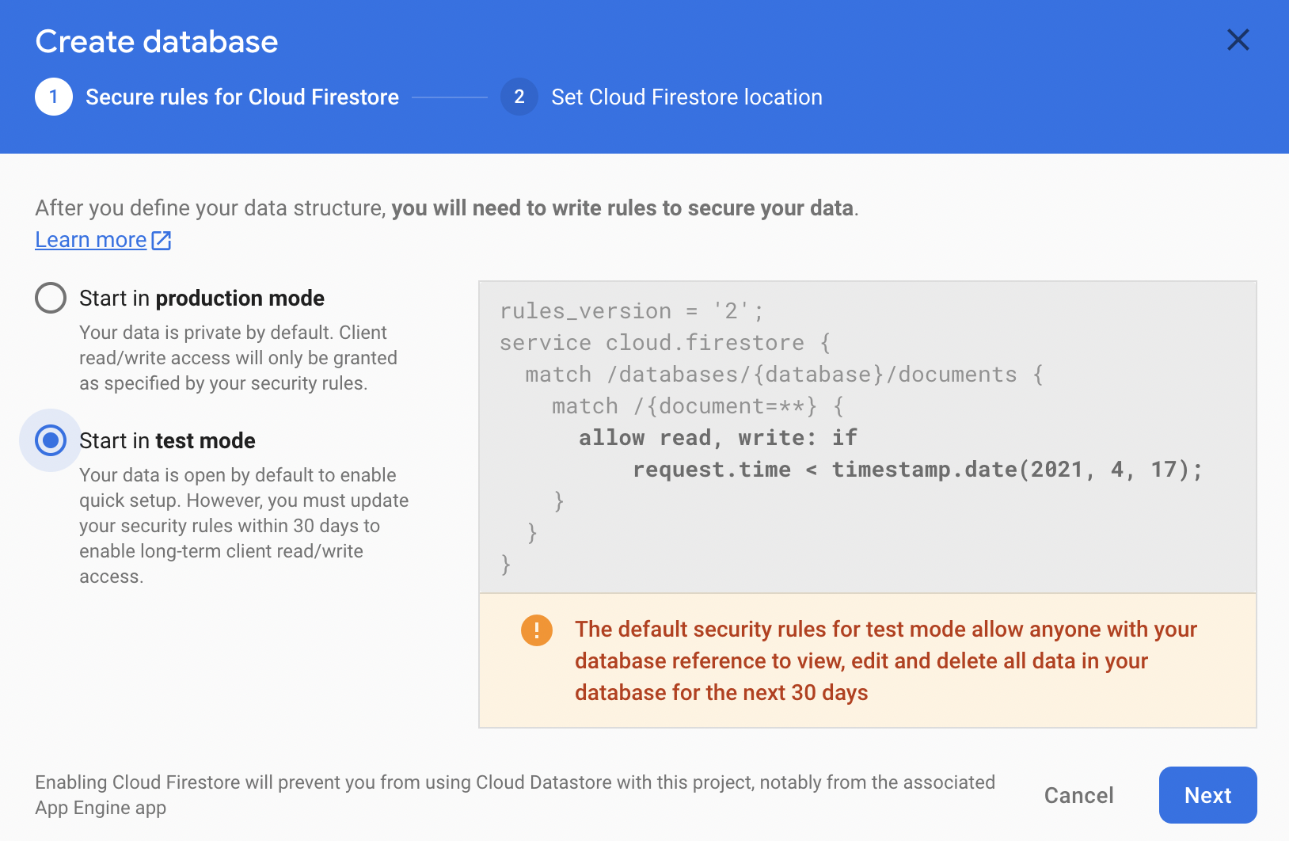The height and width of the screenshot is (841, 1289).
Task: Click the test mode description paragraph
Action: [244, 526]
